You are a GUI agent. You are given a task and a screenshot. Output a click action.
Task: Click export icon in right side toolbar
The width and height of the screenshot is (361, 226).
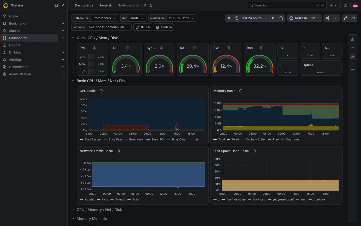click(353, 39)
